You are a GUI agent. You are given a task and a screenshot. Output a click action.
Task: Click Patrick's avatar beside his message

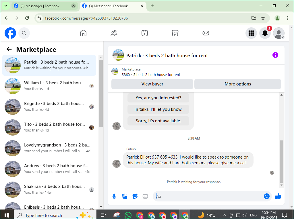point(117,163)
